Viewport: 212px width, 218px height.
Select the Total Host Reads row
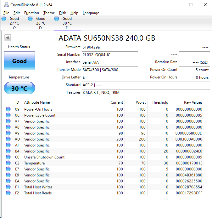click(38, 193)
